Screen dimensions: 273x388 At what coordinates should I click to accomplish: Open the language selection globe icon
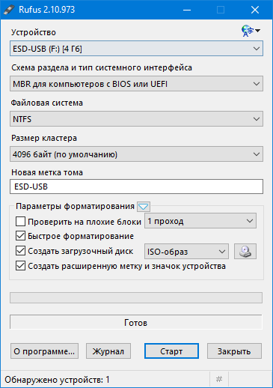251,31
